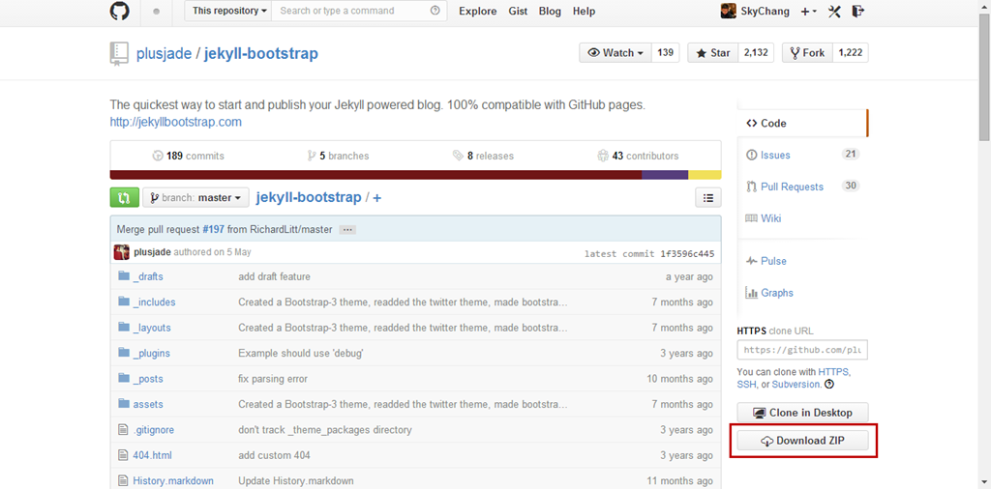Screen dimensions: 991x489
Task: Open the plusjade owner link
Action: (x=164, y=53)
